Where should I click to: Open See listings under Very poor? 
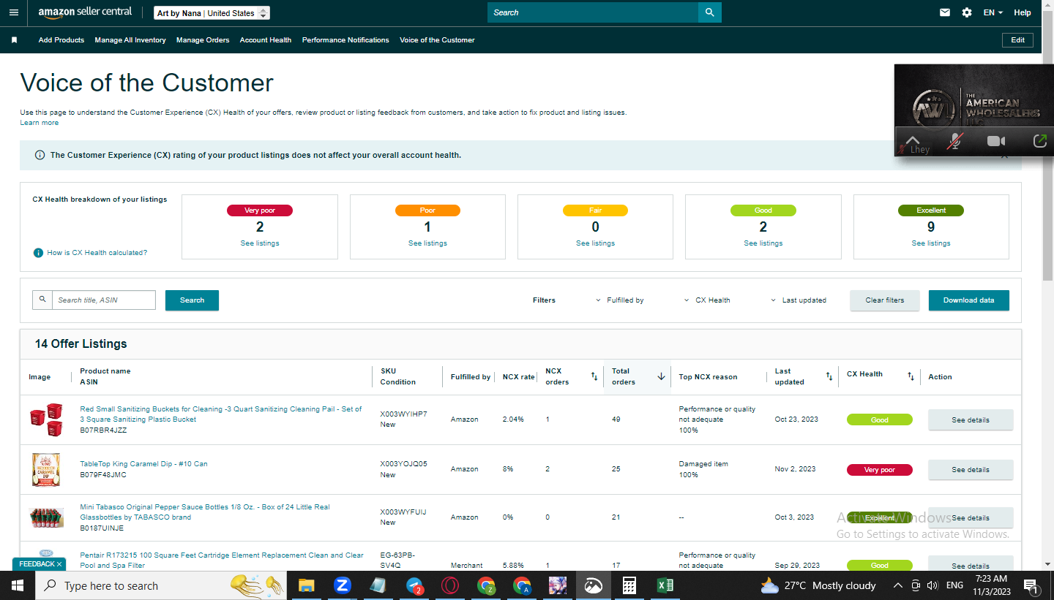[260, 243]
